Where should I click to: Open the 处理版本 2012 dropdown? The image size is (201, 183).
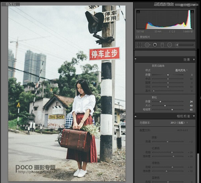coord(179,123)
